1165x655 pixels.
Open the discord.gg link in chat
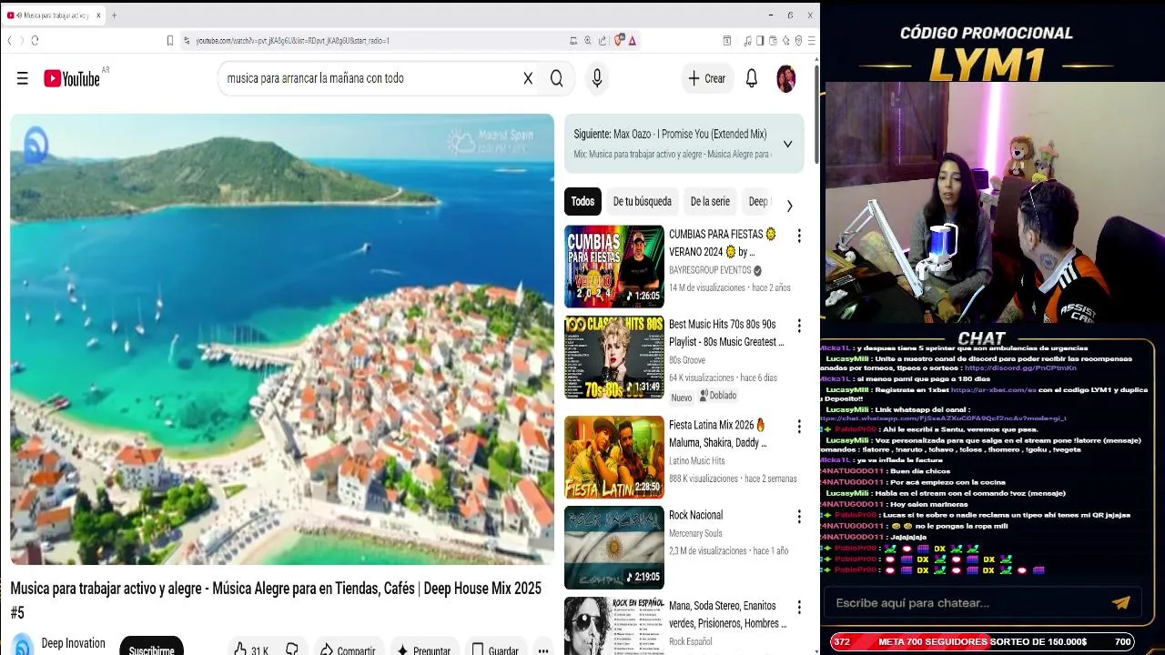click(1020, 368)
